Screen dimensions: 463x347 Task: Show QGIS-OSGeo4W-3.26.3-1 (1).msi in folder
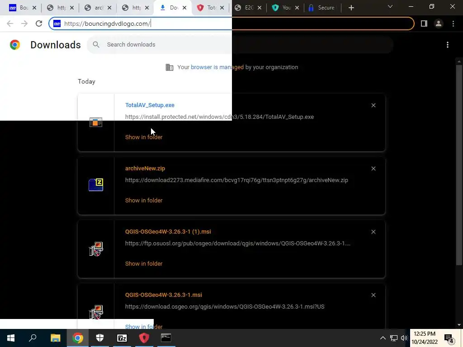[144, 264]
